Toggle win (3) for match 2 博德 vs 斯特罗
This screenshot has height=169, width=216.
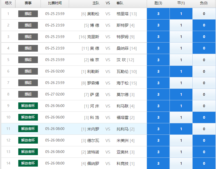[158, 25]
